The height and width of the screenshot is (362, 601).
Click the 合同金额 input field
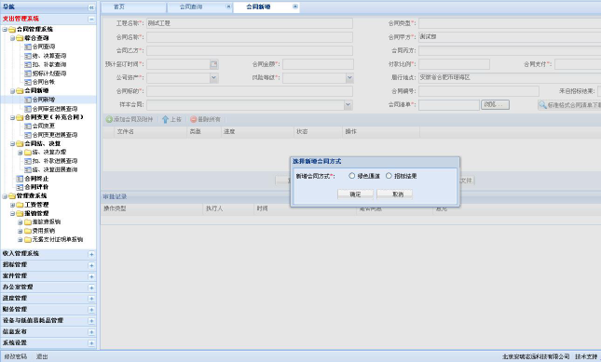[318, 64]
